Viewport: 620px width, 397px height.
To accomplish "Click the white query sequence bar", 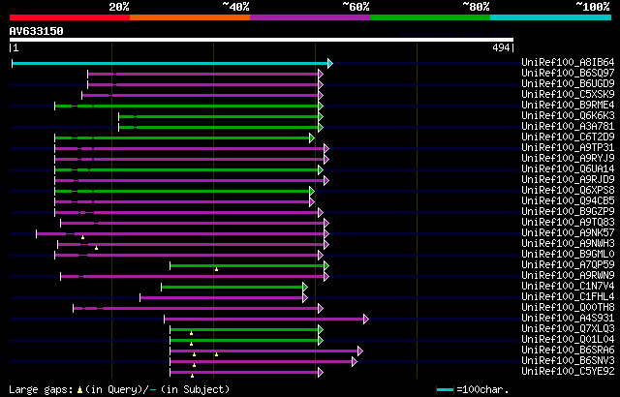I will 262,40.
